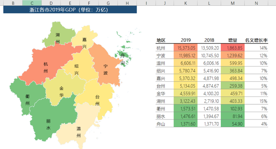This screenshot has width=276, height=149.
Task: Select the 14% growth rate cell
Action: tap(256, 48)
